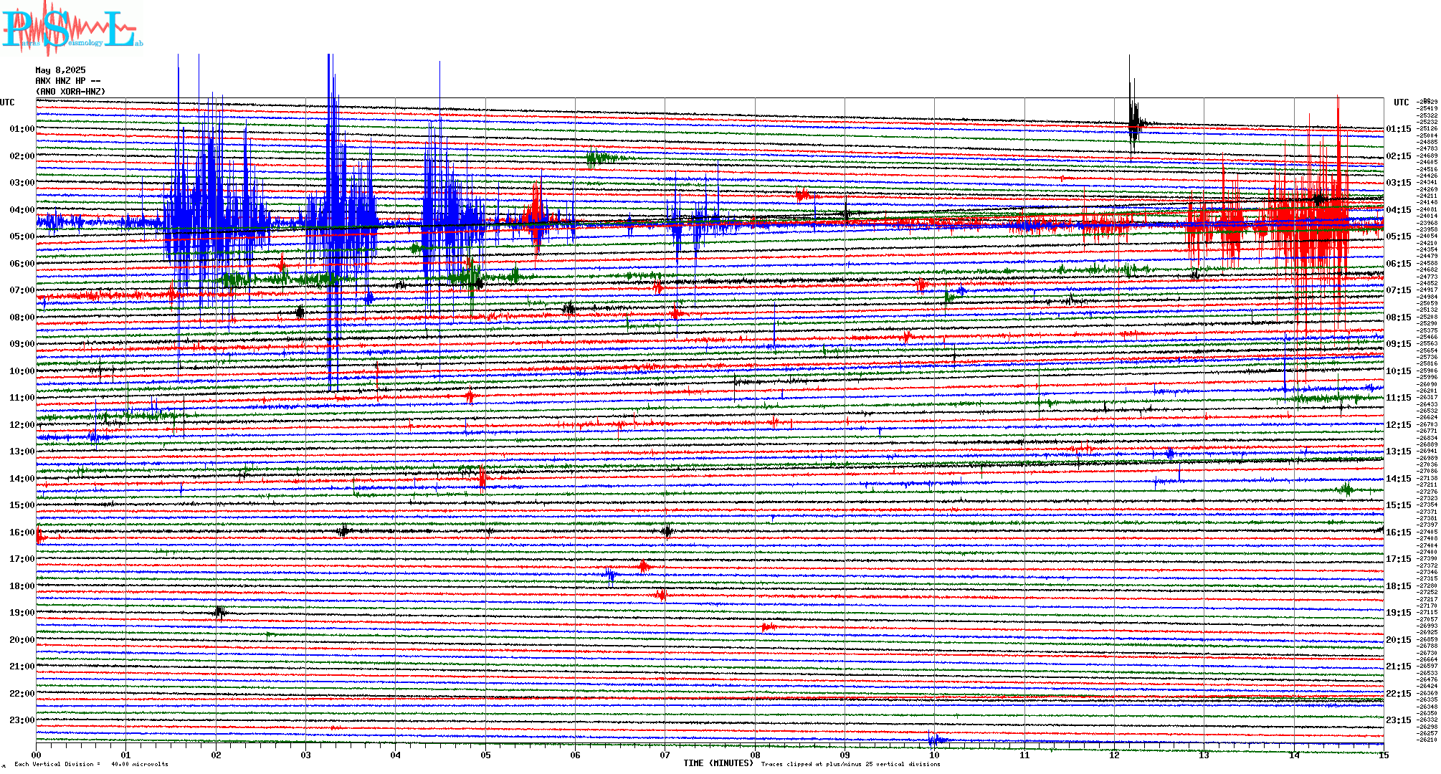Click the 01:15 right-side time label

click(1398, 129)
